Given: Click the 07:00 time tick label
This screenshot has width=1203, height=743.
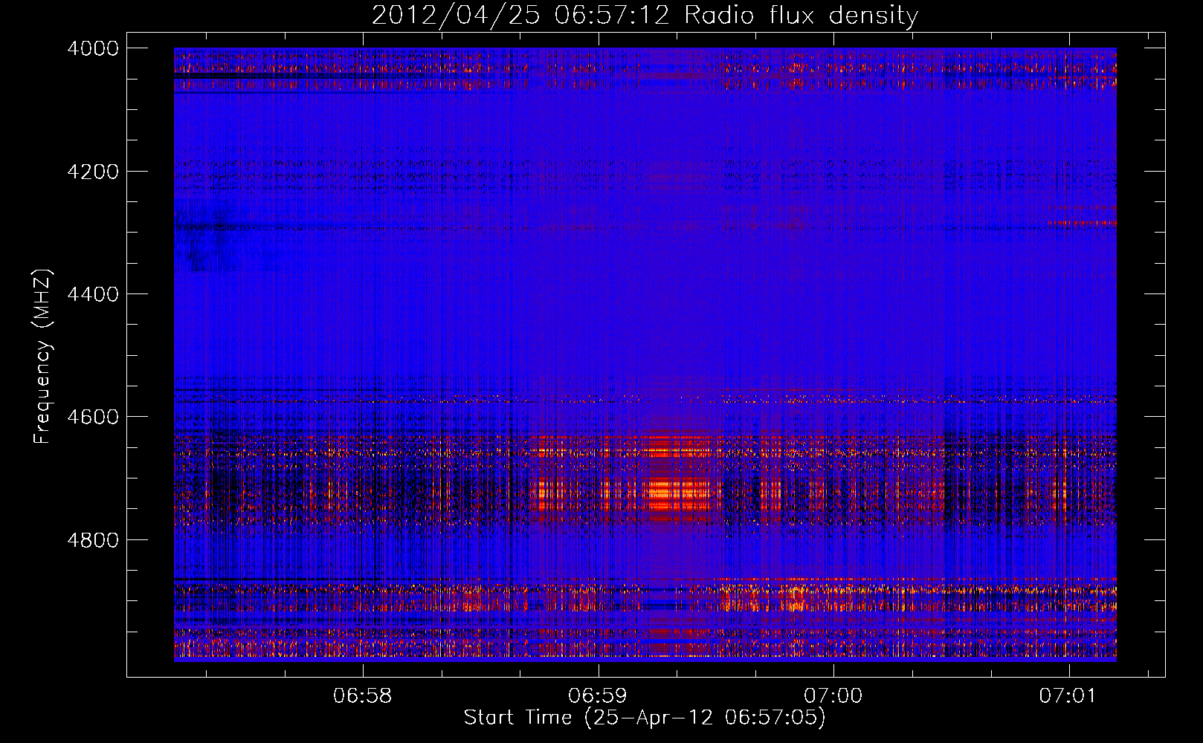Looking at the screenshot, I should click(x=833, y=695).
